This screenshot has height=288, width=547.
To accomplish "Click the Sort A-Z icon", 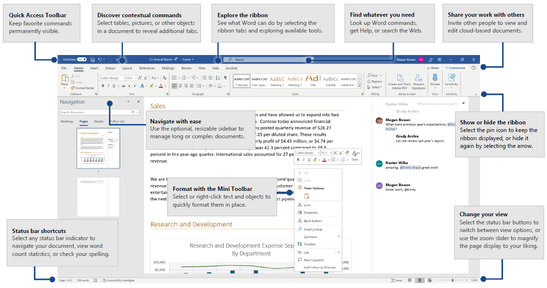I will coord(218,78).
